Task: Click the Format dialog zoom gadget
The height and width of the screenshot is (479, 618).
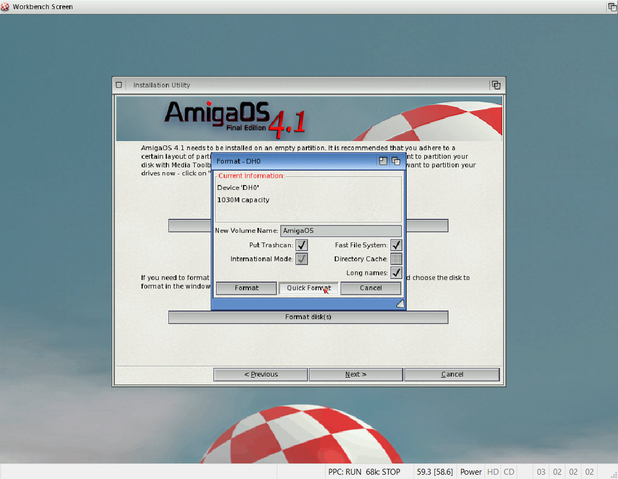Action: tap(383, 161)
